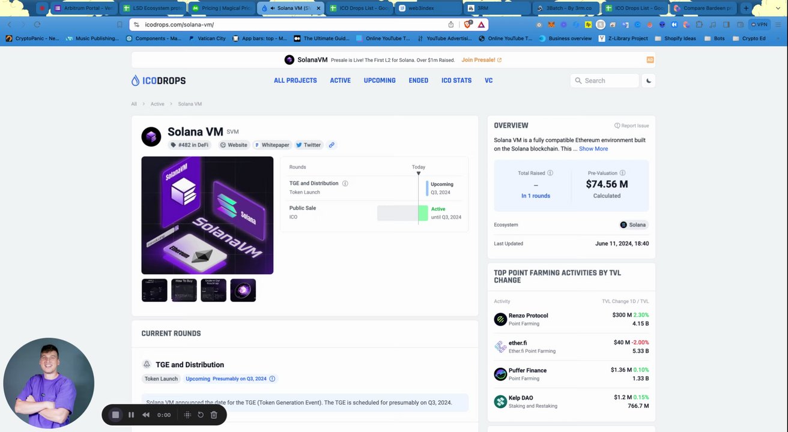Toggle the dark mode moon button
The width and height of the screenshot is (788, 432).
648,80
